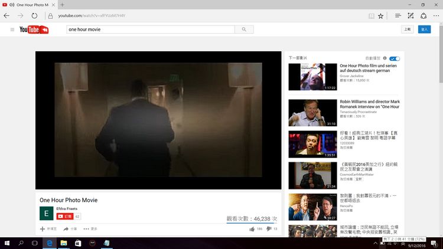
Task: Open the Edge Hub icon
Action: 398,16
